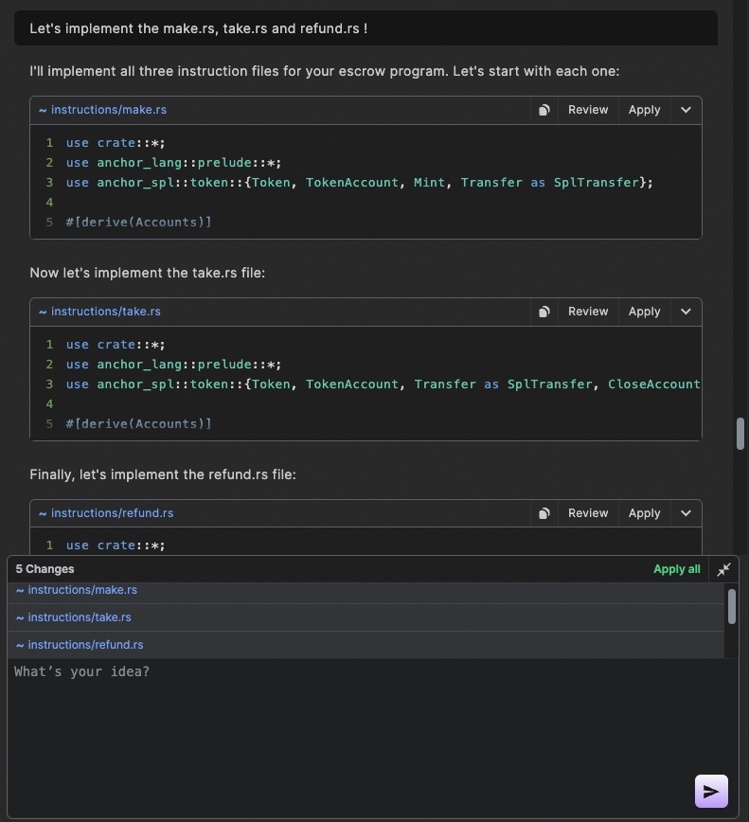Viewport: 749px width, 822px height.
Task: Select instructions/take.rs in the changes list
Action: 80,617
